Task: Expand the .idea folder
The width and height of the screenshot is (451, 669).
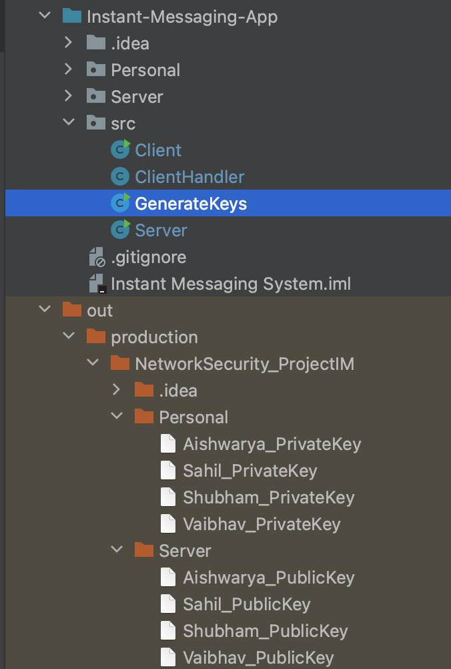Action: tap(68, 43)
